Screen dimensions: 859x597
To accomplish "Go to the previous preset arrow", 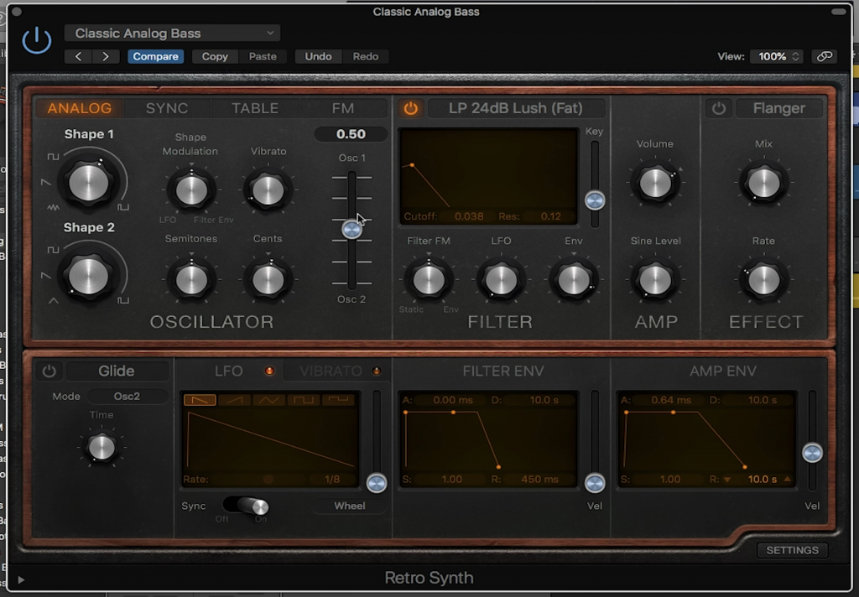I will 78,56.
